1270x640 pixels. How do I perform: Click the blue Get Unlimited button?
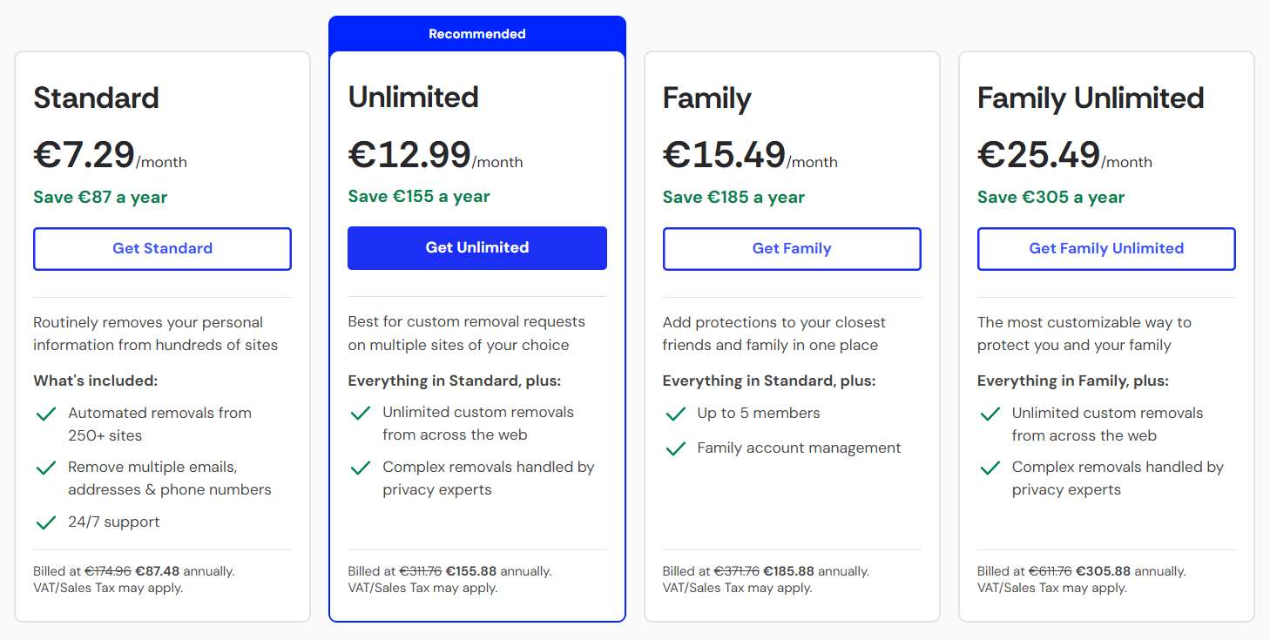(476, 248)
